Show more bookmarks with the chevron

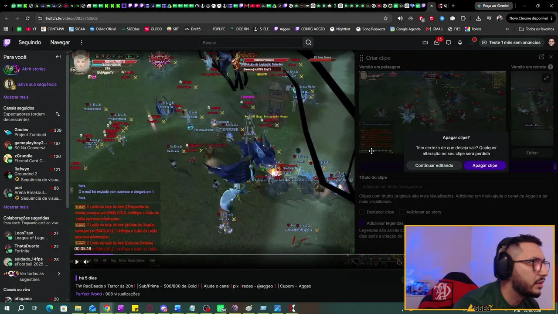(507, 29)
